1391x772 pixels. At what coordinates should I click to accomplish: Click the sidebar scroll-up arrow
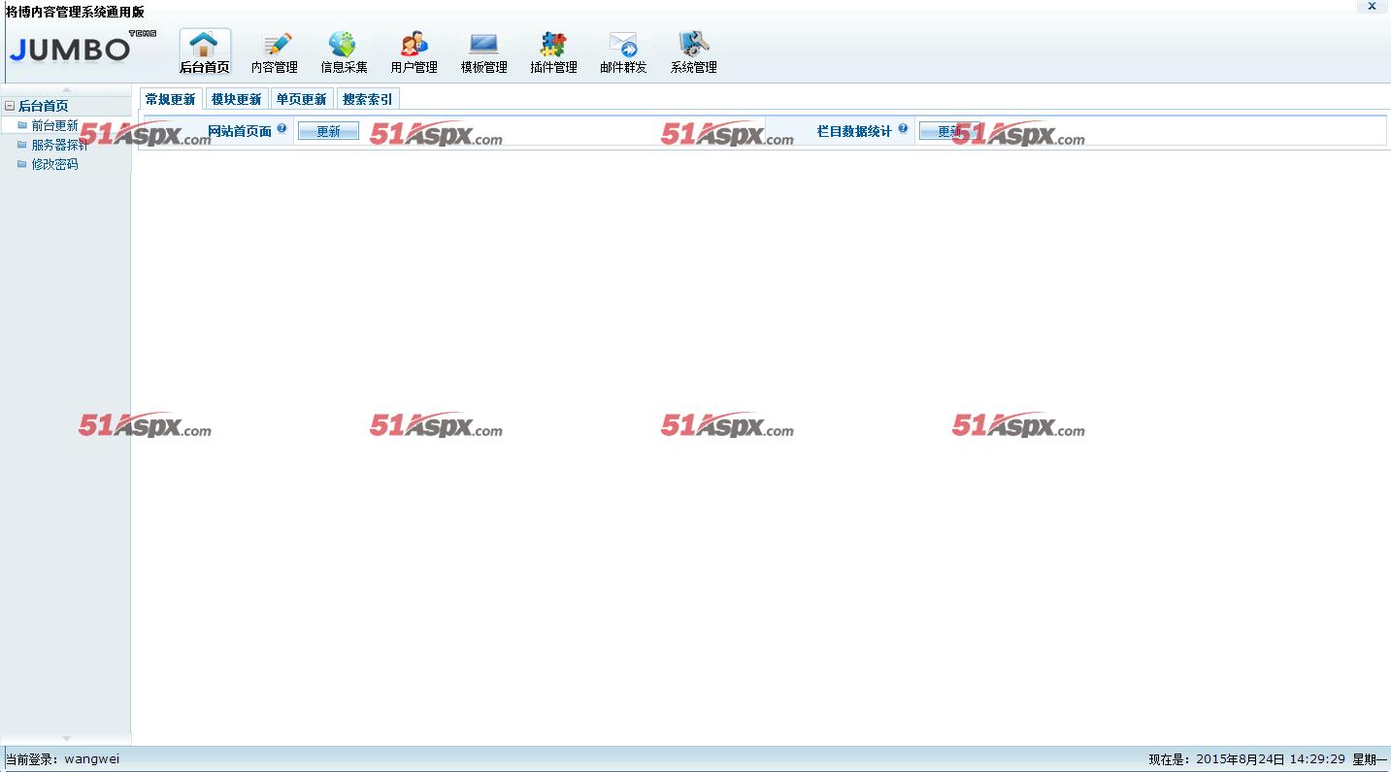tap(66, 89)
